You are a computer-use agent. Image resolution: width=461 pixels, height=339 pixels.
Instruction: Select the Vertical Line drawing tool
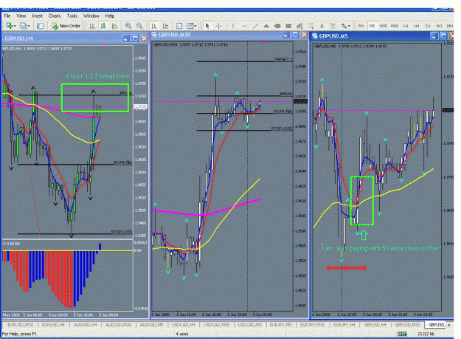(x=232, y=26)
